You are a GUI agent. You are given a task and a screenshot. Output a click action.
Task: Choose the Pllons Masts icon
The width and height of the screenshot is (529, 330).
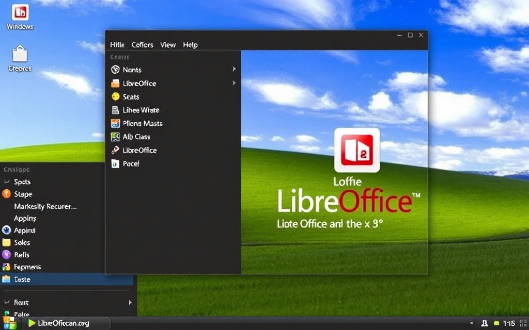tap(115, 124)
